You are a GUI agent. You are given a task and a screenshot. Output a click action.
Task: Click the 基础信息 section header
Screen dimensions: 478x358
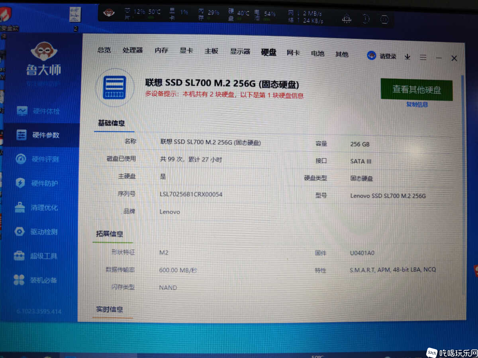[112, 123]
